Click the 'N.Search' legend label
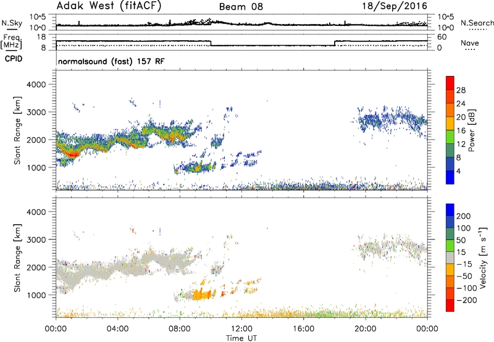494x342 pixels. pyautogui.click(x=477, y=23)
